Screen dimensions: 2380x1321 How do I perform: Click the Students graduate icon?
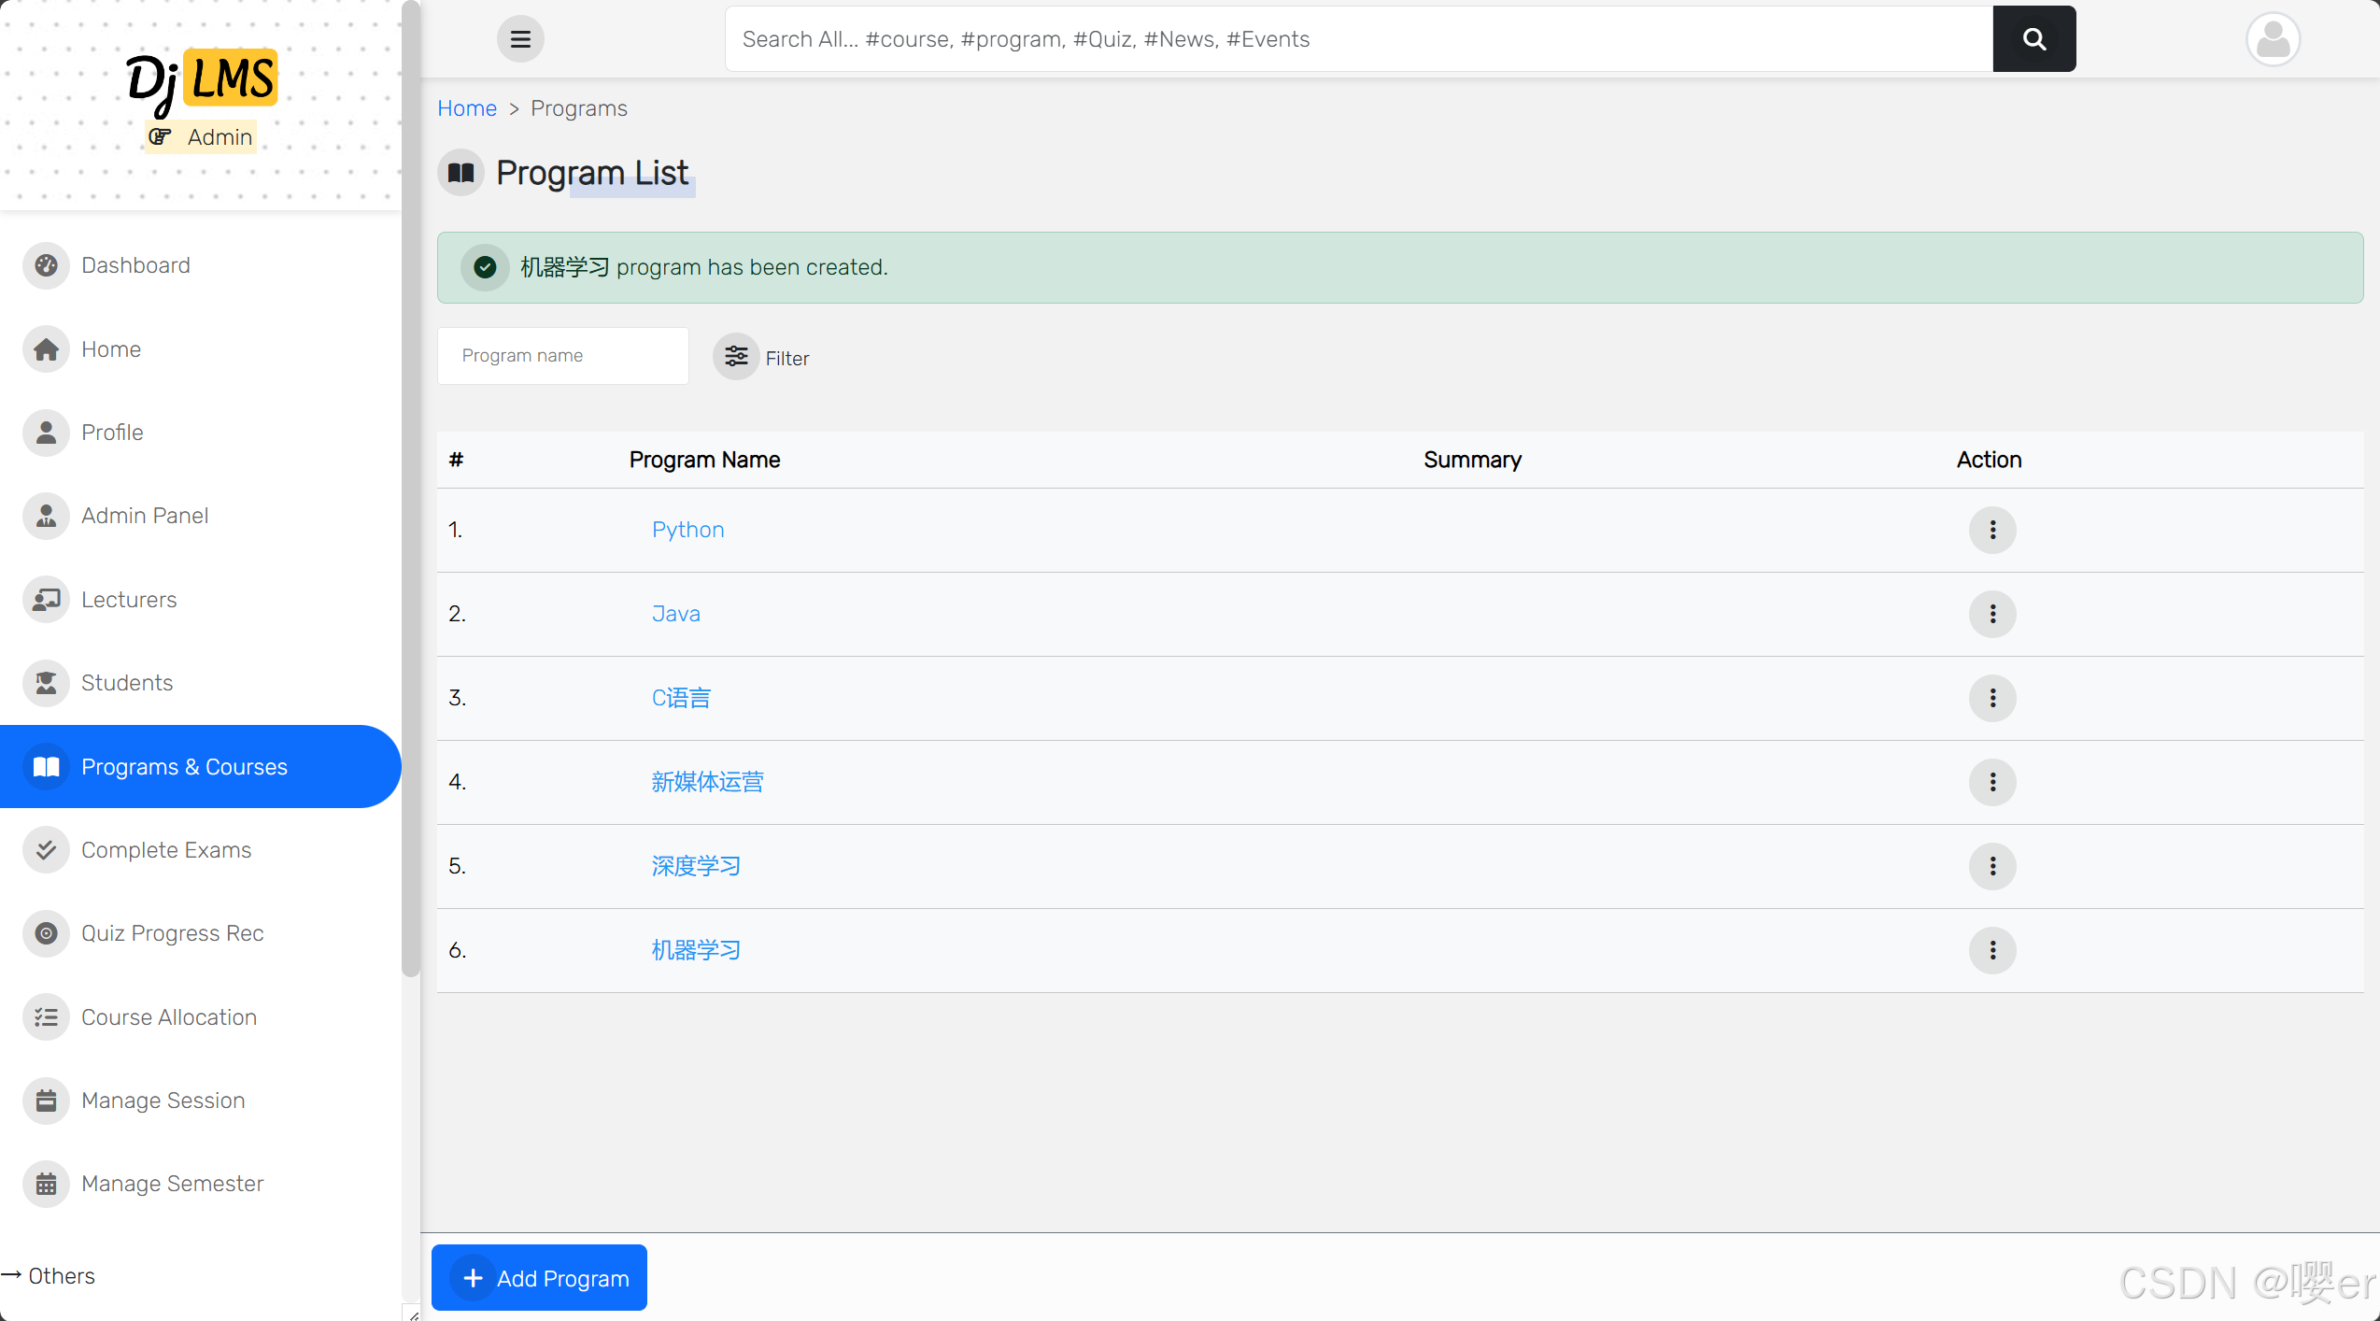tap(46, 683)
